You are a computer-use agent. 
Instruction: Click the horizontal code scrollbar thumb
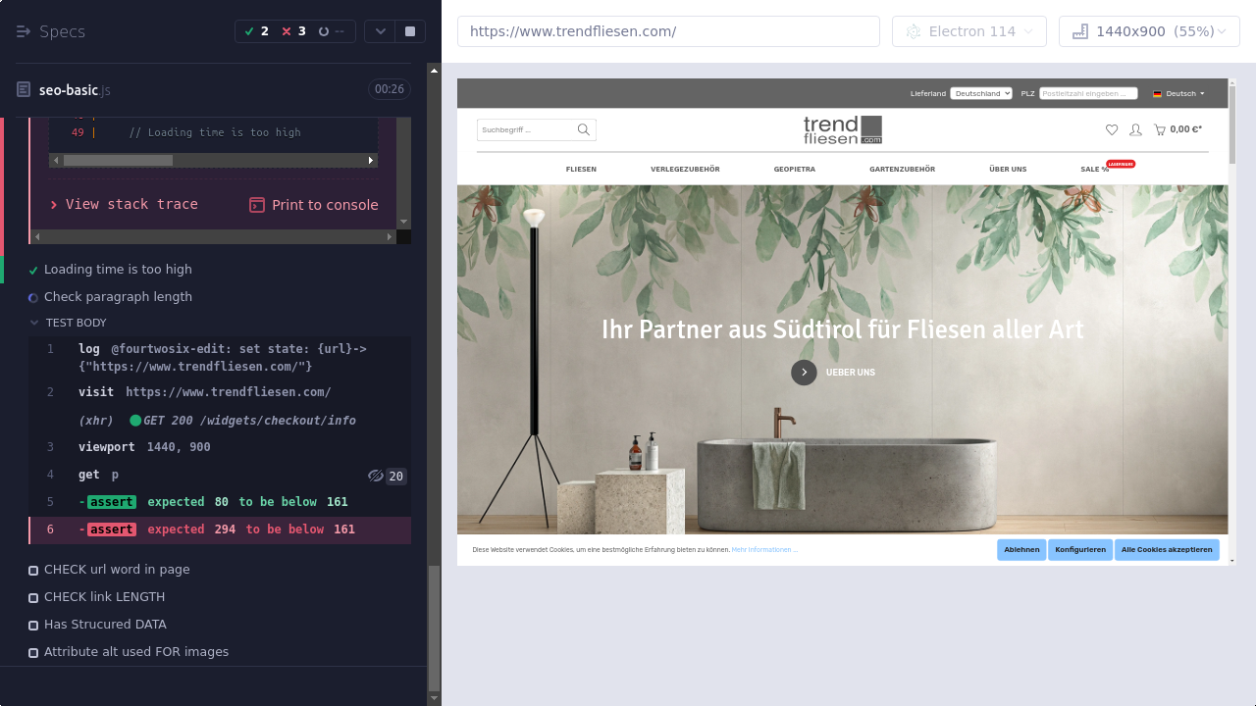(118, 160)
